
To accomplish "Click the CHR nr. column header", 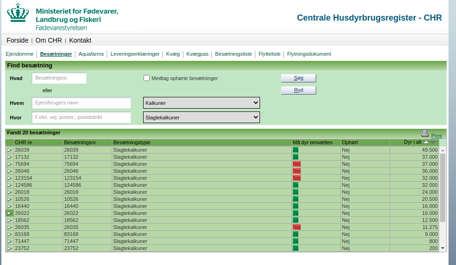I will (x=38, y=142).
